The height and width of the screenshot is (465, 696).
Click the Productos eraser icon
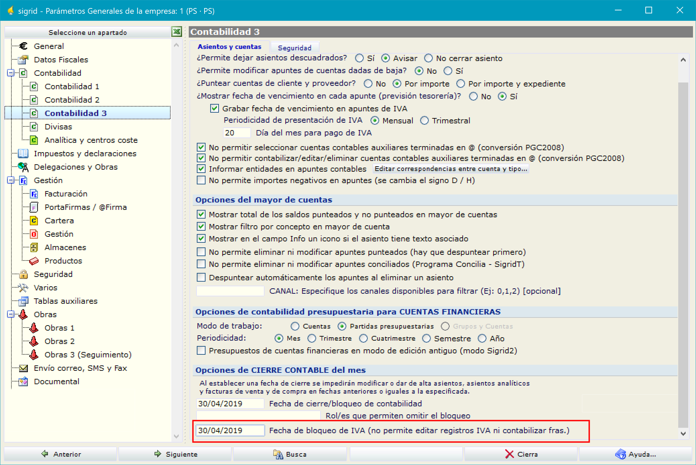[34, 260]
